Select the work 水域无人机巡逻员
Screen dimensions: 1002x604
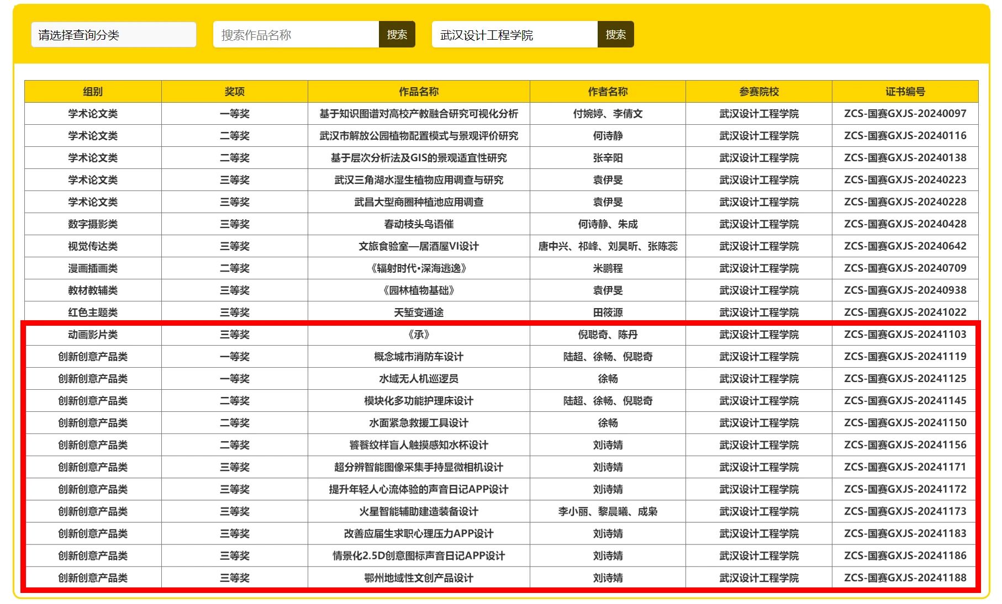(419, 379)
